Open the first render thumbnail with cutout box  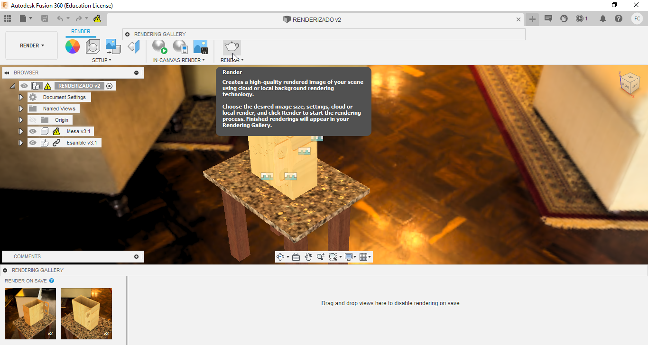click(30, 314)
